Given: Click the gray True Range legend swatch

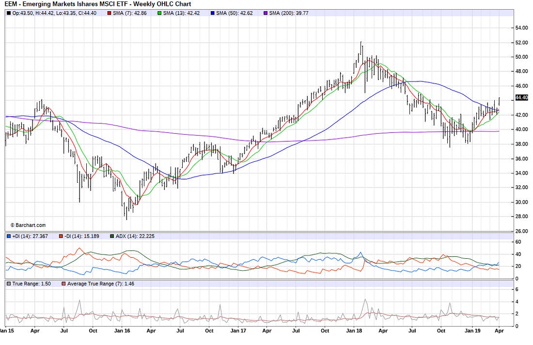Looking at the screenshot, I should click(x=9, y=284).
